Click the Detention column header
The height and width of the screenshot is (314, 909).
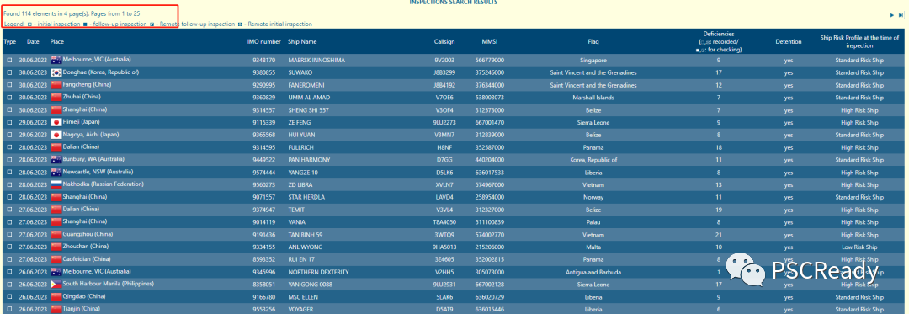coord(789,42)
